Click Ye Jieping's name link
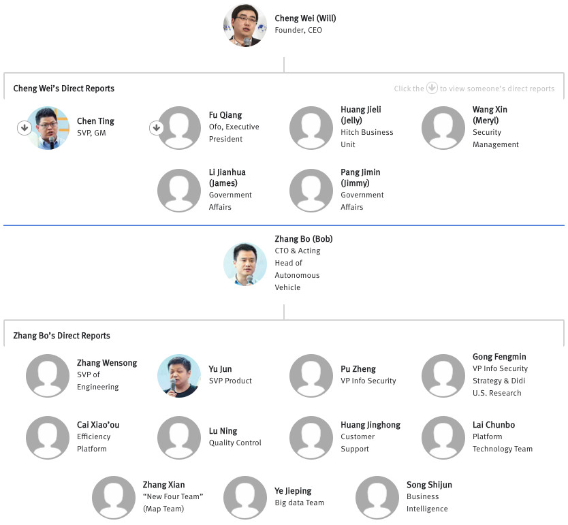This screenshot has height=525, width=568. [293, 491]
